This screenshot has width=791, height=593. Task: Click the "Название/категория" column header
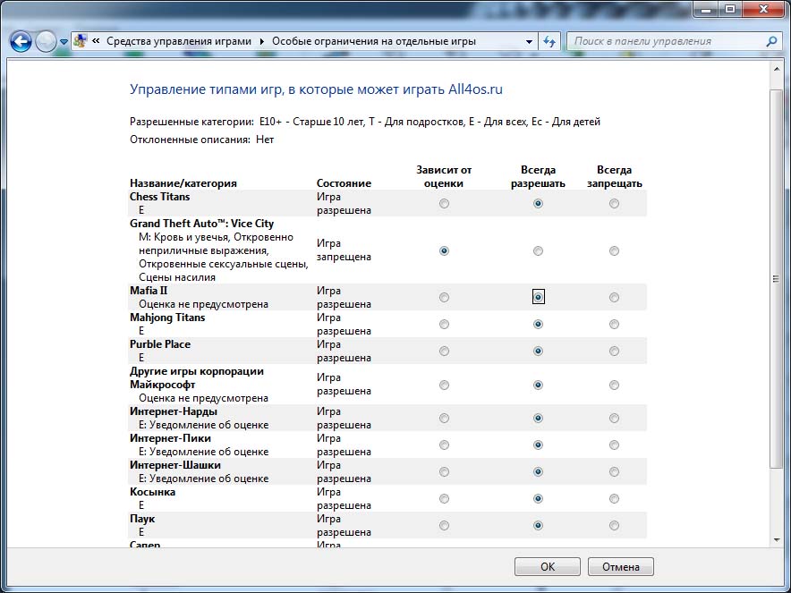pyautogui.click(x=183, y=183)
